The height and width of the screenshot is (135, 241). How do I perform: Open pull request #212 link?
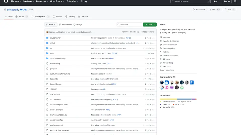point(128,38)
